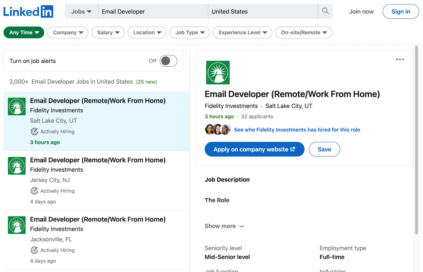Viewport: 423px width, 272px height.
Task: Open the Jobs category dropdown
Action: [81, 11]
